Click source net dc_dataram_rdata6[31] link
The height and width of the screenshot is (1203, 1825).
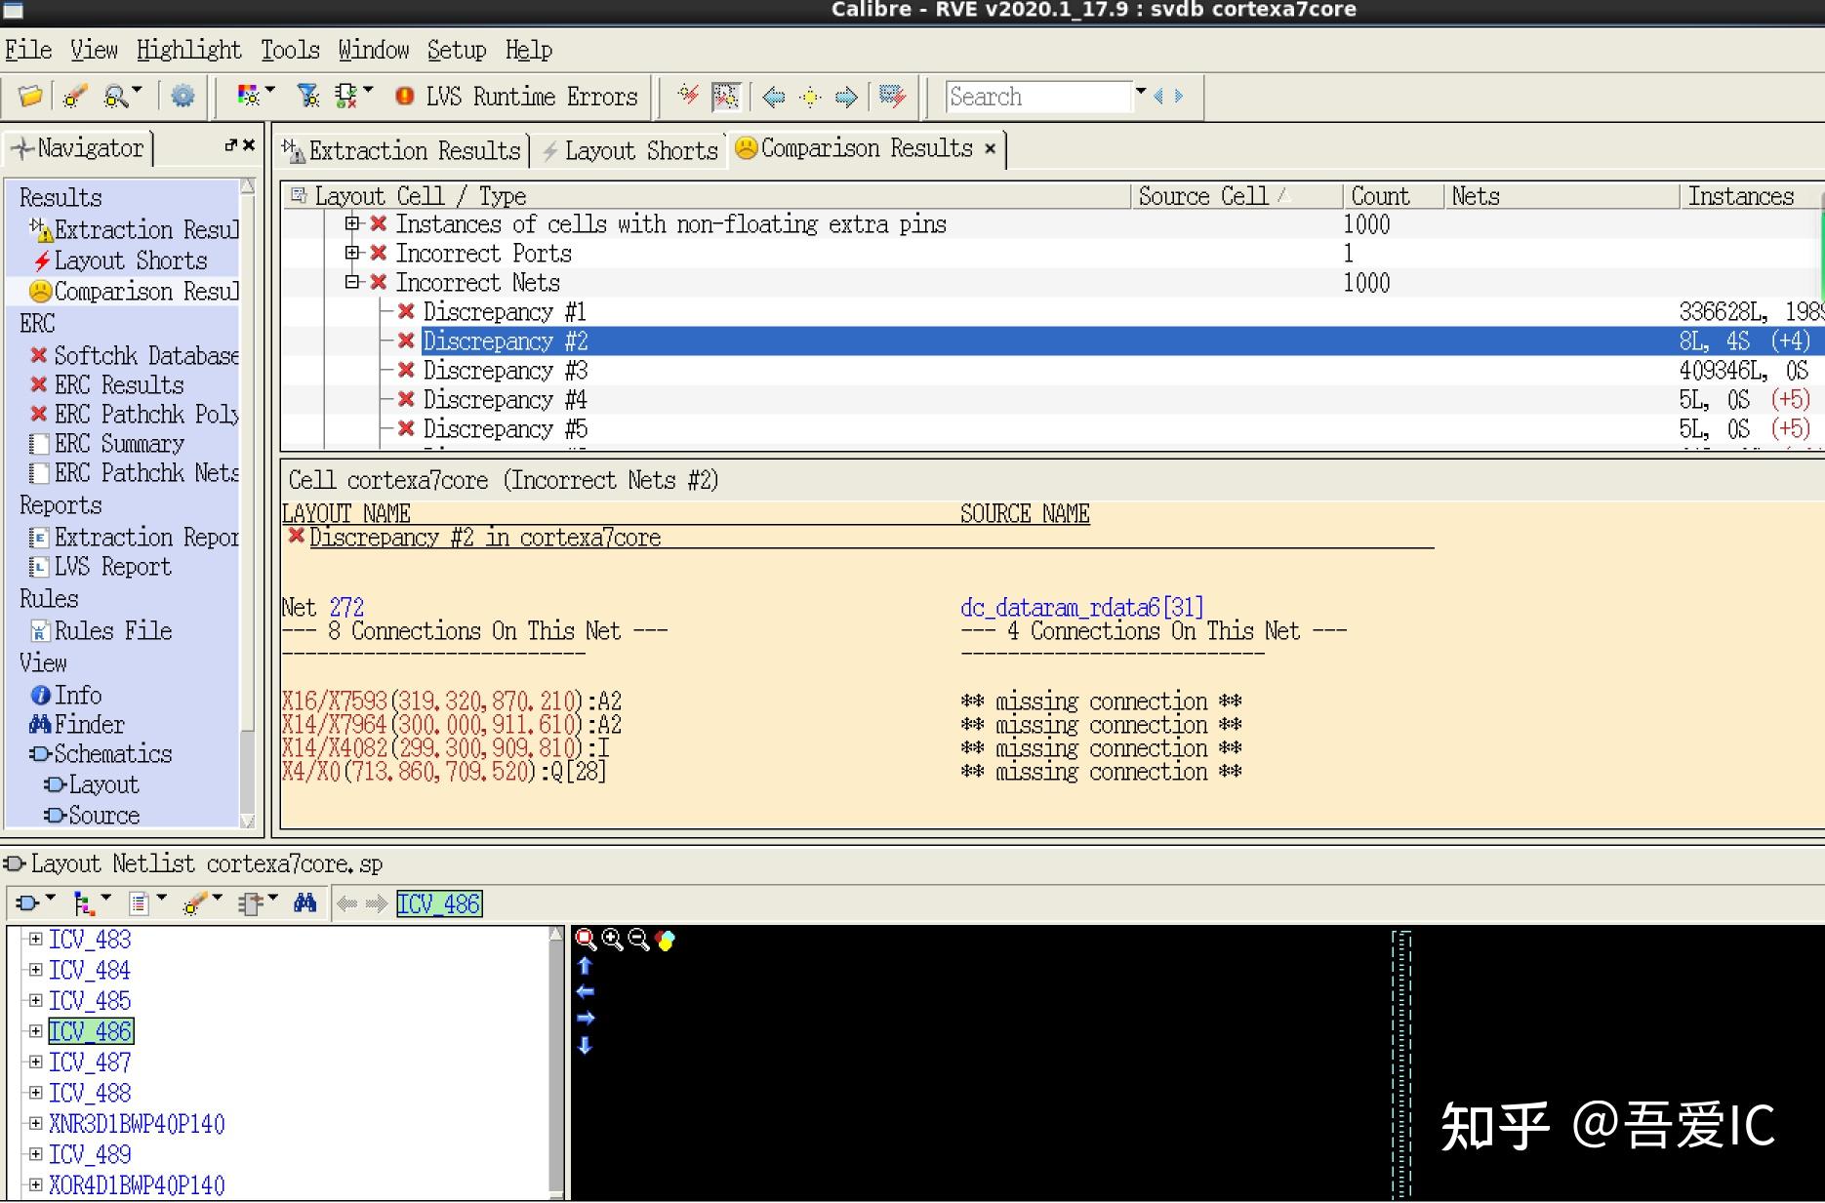click(x=1082, y=607)
